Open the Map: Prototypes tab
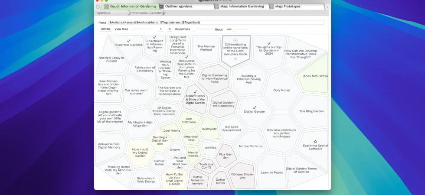The height and width of the screenshot is (195, 425). click(x=288, y=6)
